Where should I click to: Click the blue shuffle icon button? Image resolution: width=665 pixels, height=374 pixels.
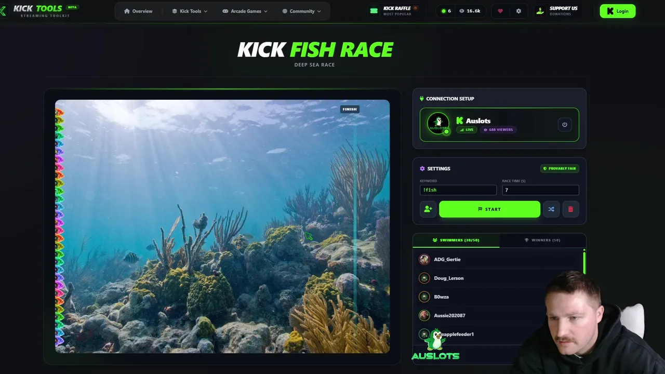(551, 209)
